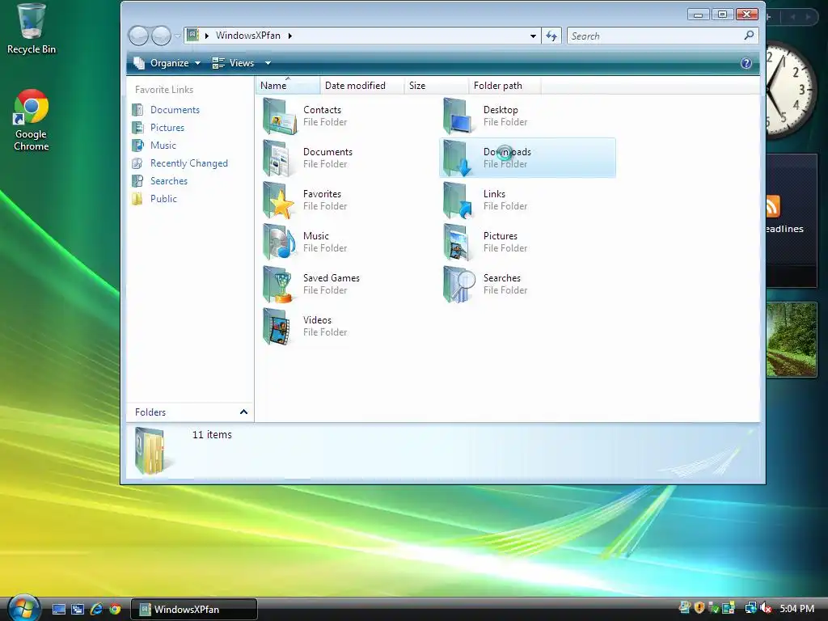Click the Google Chrome desktop shortcut
The image size is (828, 621).
point(32,120)
